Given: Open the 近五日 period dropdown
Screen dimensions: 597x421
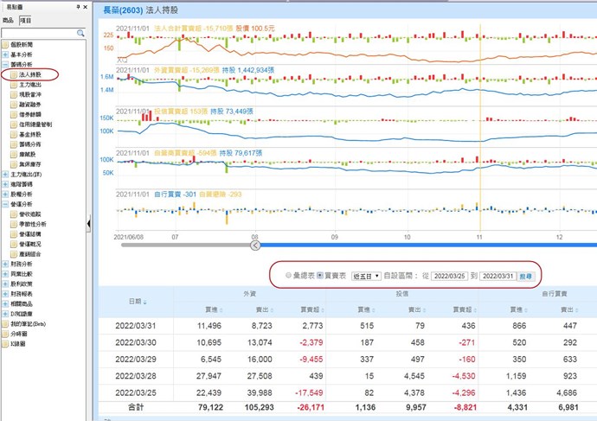Looking at the screenshot, I should tap(367, 275).
